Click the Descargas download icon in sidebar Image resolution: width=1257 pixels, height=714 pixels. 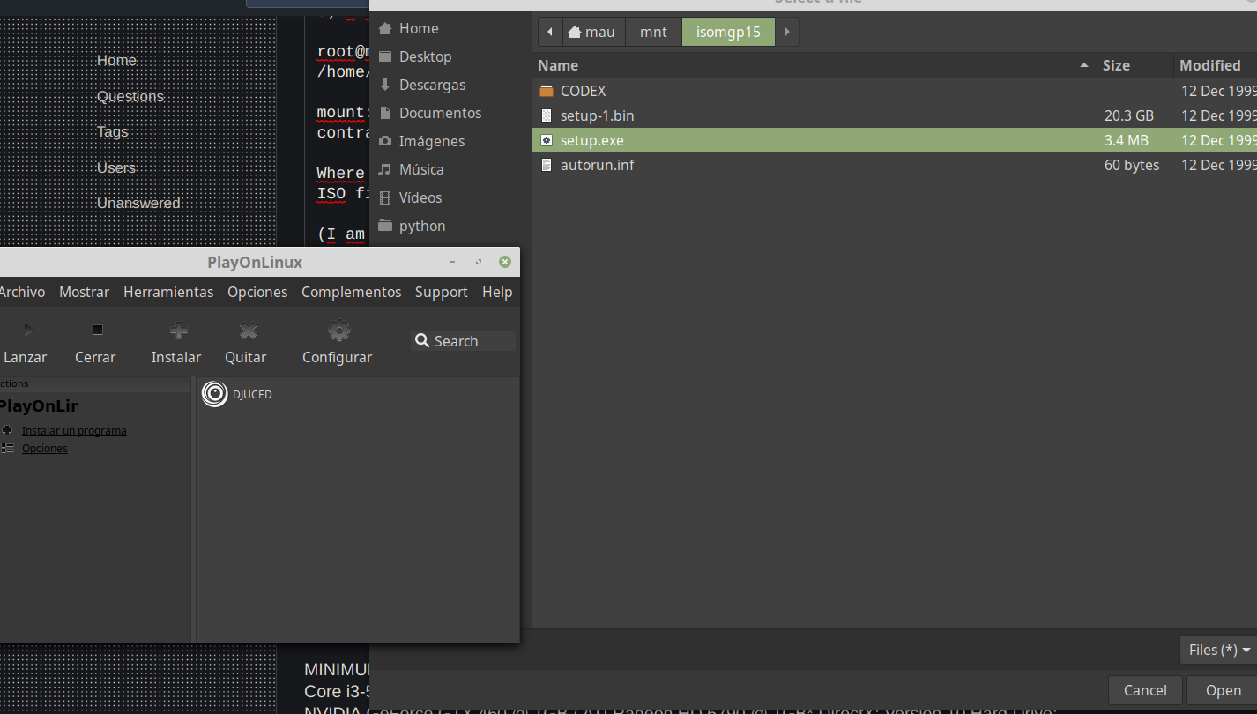(x=385, y=85)
